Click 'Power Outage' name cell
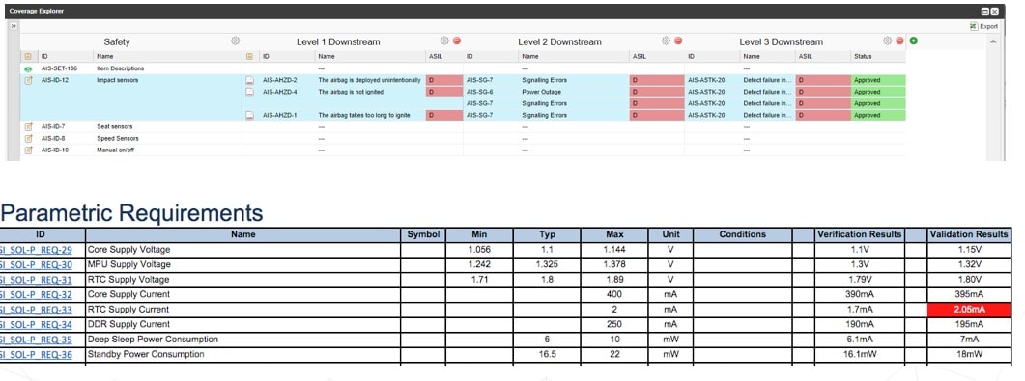The image size is (1025, 381). (x=541, y=92)
